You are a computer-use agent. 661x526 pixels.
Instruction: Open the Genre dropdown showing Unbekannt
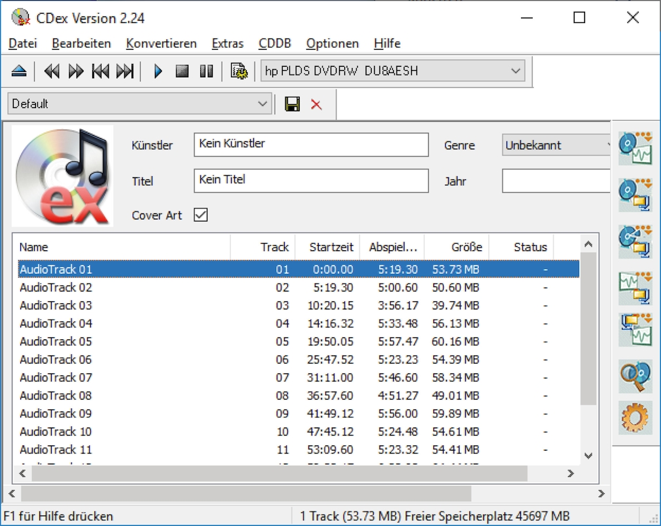click(x=556, y=145)
